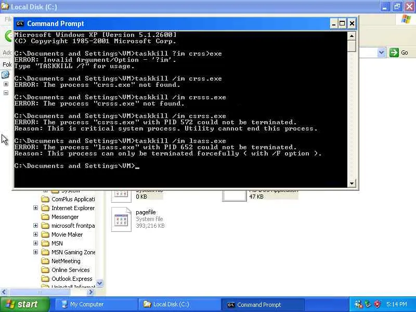
Task: Click the Movie Maker folder icon
Action: click(45, 235)
